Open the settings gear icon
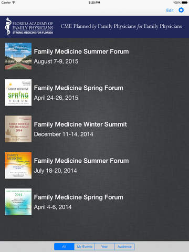Screen dimensions: 189x252 (181, 10)
